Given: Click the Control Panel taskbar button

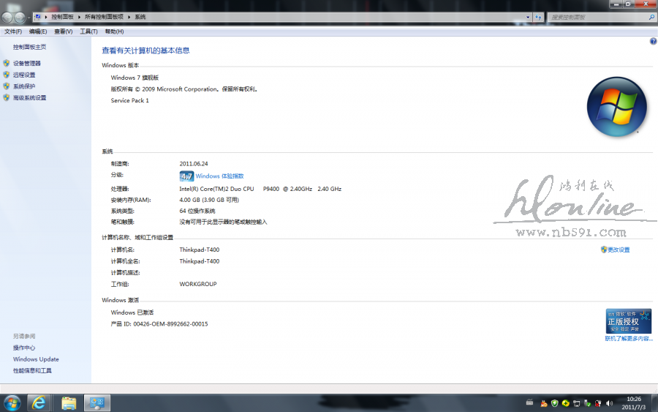Looking at the screenshot, I should pyautogui.click(x=97, y=402).
